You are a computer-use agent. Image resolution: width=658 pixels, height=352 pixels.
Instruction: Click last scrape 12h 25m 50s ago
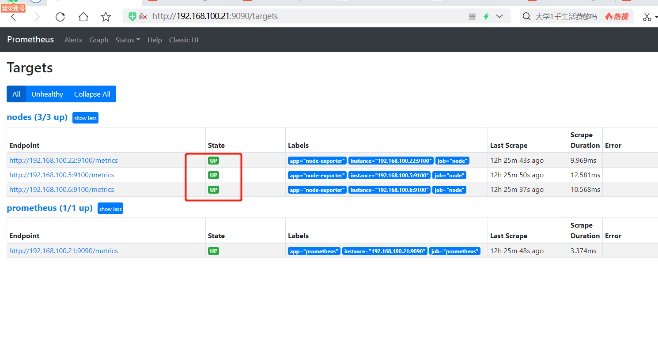[x=517, y=175]
